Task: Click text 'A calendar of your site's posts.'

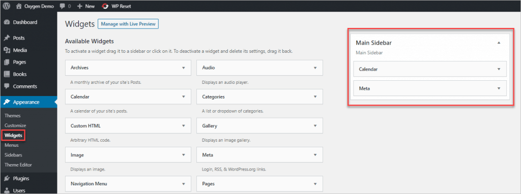Action: tap(99, 111)
